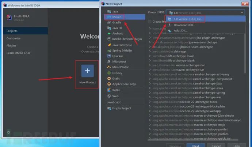
Task: Click the Add JDK plus icon
Action: click(x=169, y=31)
